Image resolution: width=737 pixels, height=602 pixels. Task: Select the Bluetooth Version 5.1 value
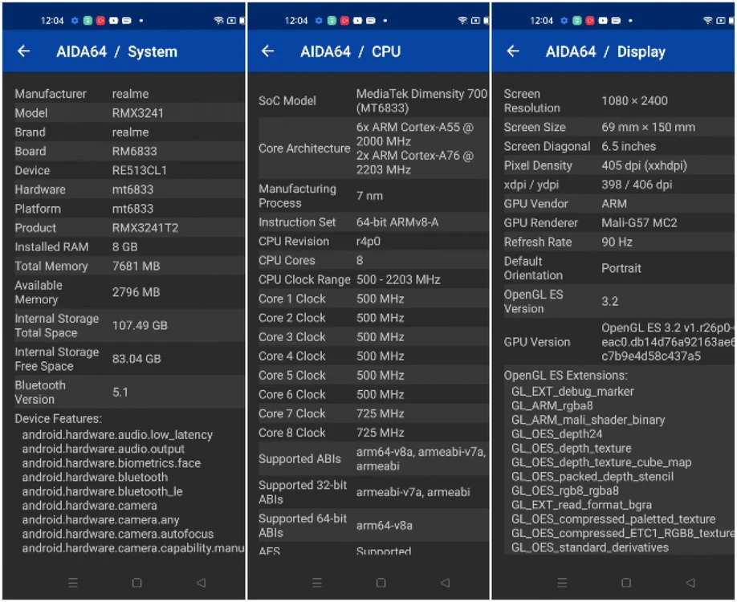pos(120,392)
